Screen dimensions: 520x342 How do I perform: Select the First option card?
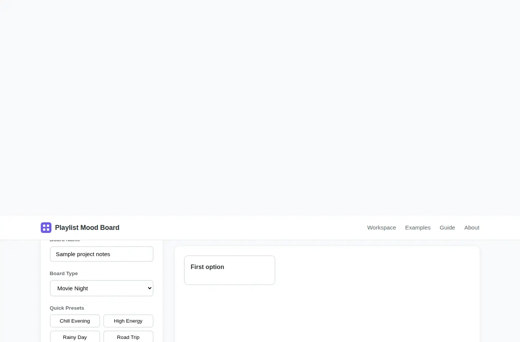pos(230,270)
